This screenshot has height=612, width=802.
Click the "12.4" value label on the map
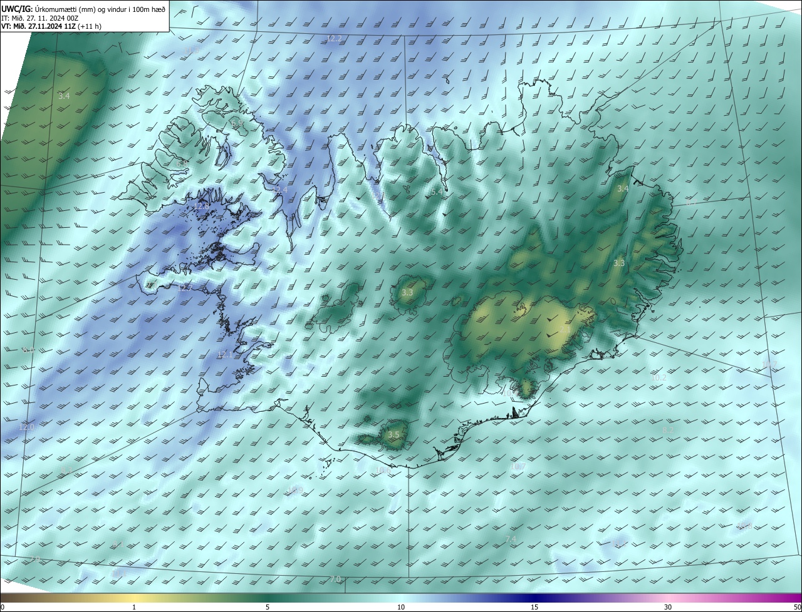click(x=280, y=190)
